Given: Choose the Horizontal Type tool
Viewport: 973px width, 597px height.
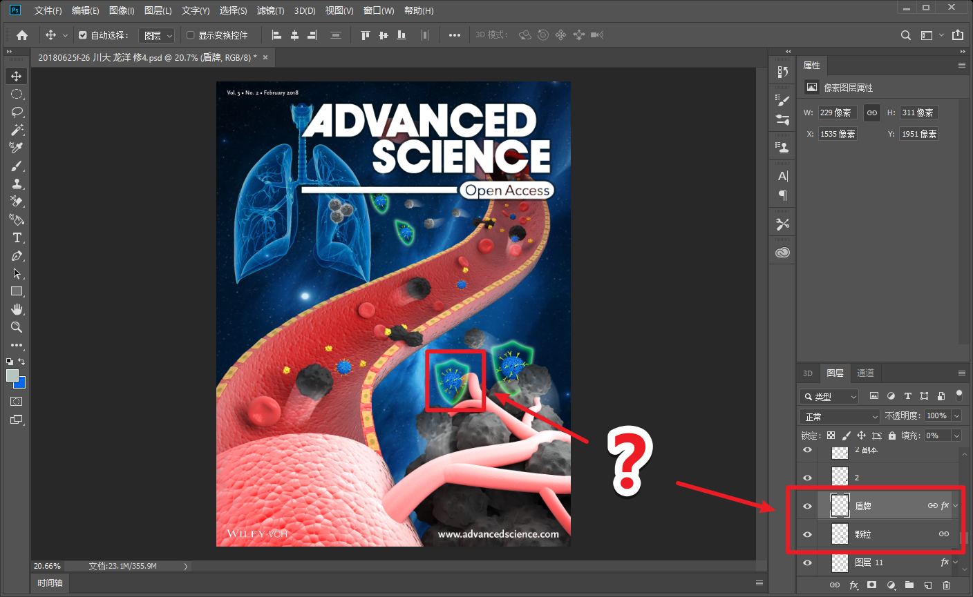Looking at the screenshot, I should pos(17,237).
